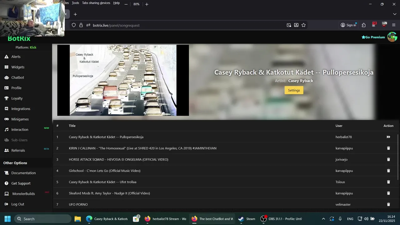The width and height of the screenshot is (400, 225).
Task: Delete the Sleaford Mods song request
Action: [388, 193]
